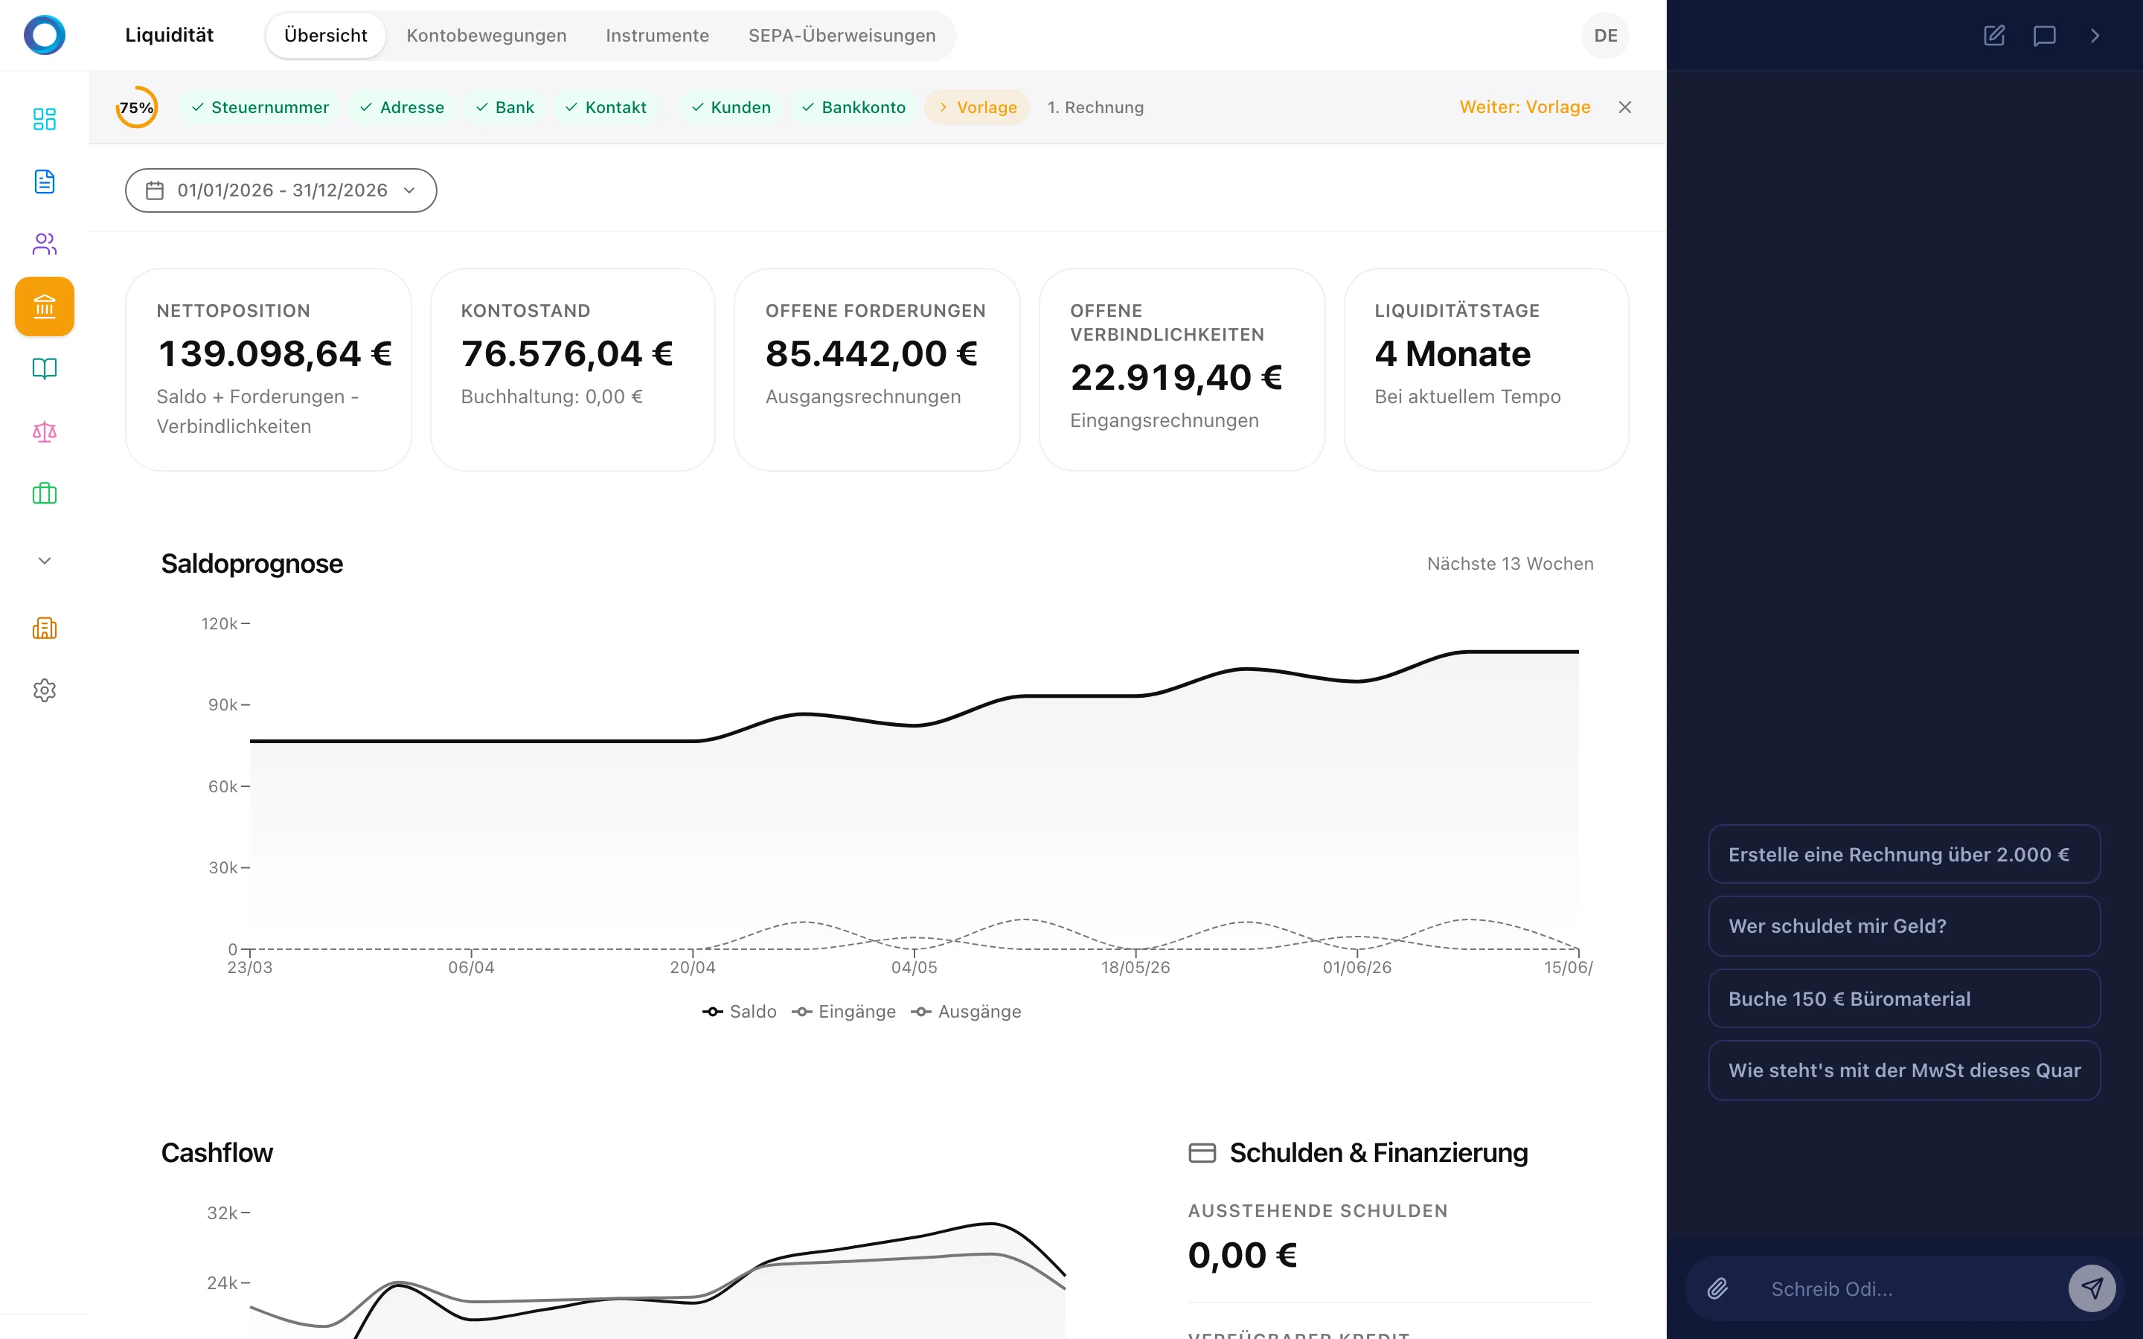
Task: Toggle the Saldo series in chart legend
Action: pyautogui.click(x=740, y=1012)
